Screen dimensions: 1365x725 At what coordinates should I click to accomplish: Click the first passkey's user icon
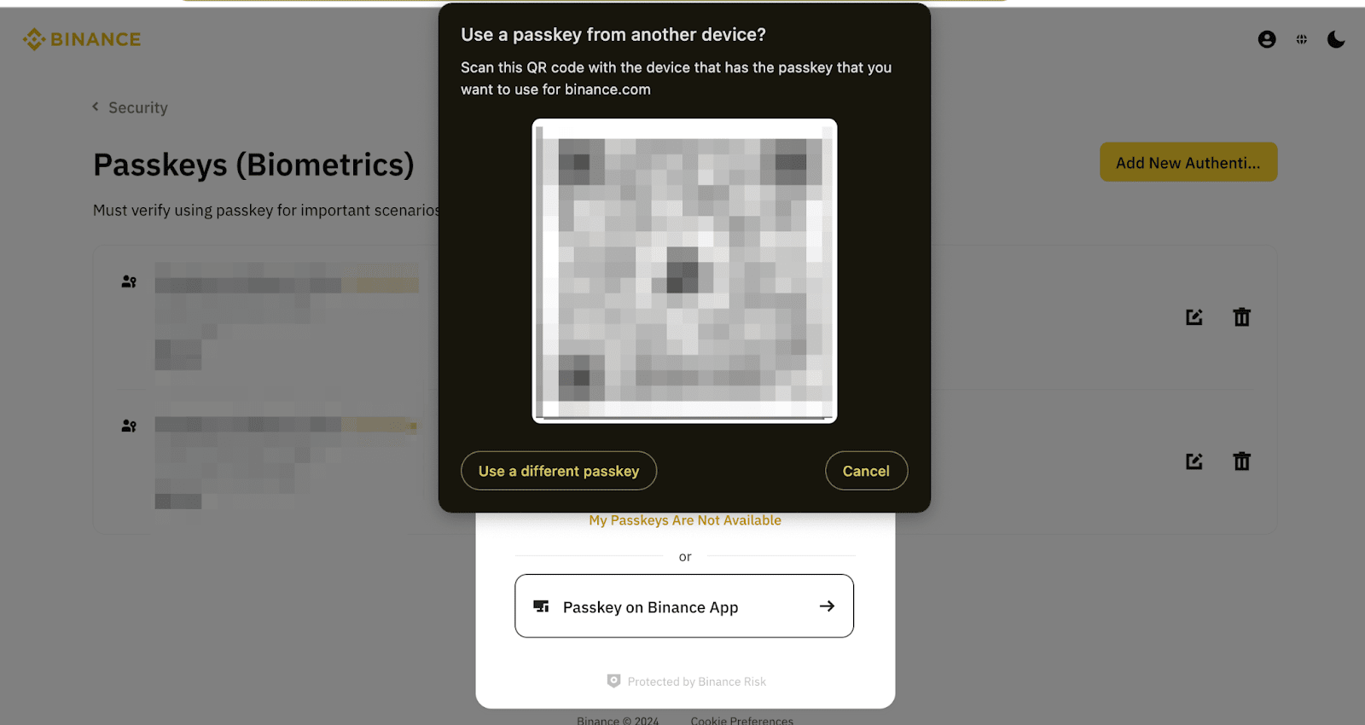pyautogui.click(x=129, y=281)
